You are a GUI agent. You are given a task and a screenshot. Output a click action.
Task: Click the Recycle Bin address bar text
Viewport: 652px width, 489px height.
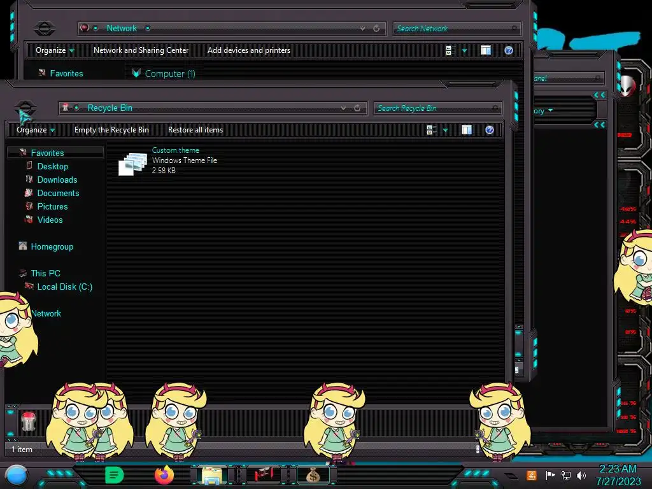(110, 108)
